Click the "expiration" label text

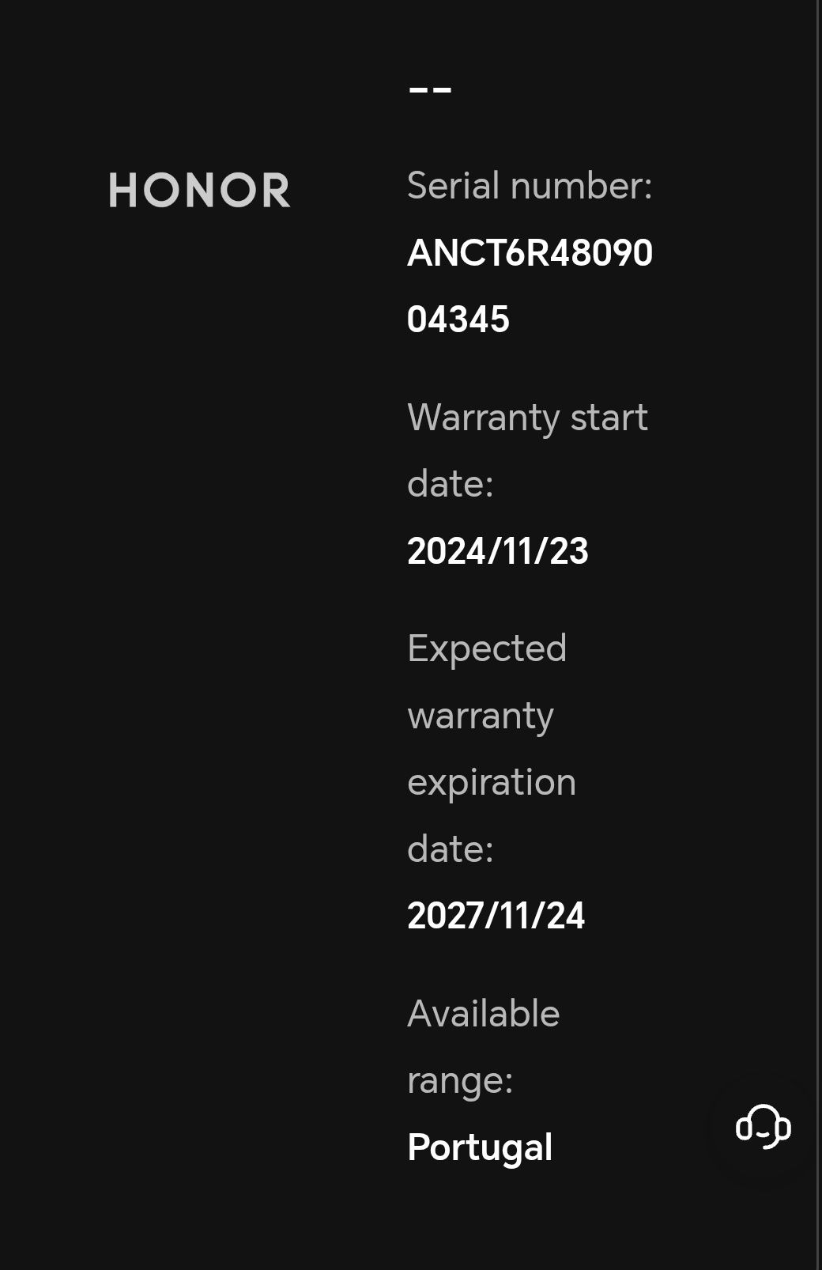pyautogui.click(x=492, y=783)
